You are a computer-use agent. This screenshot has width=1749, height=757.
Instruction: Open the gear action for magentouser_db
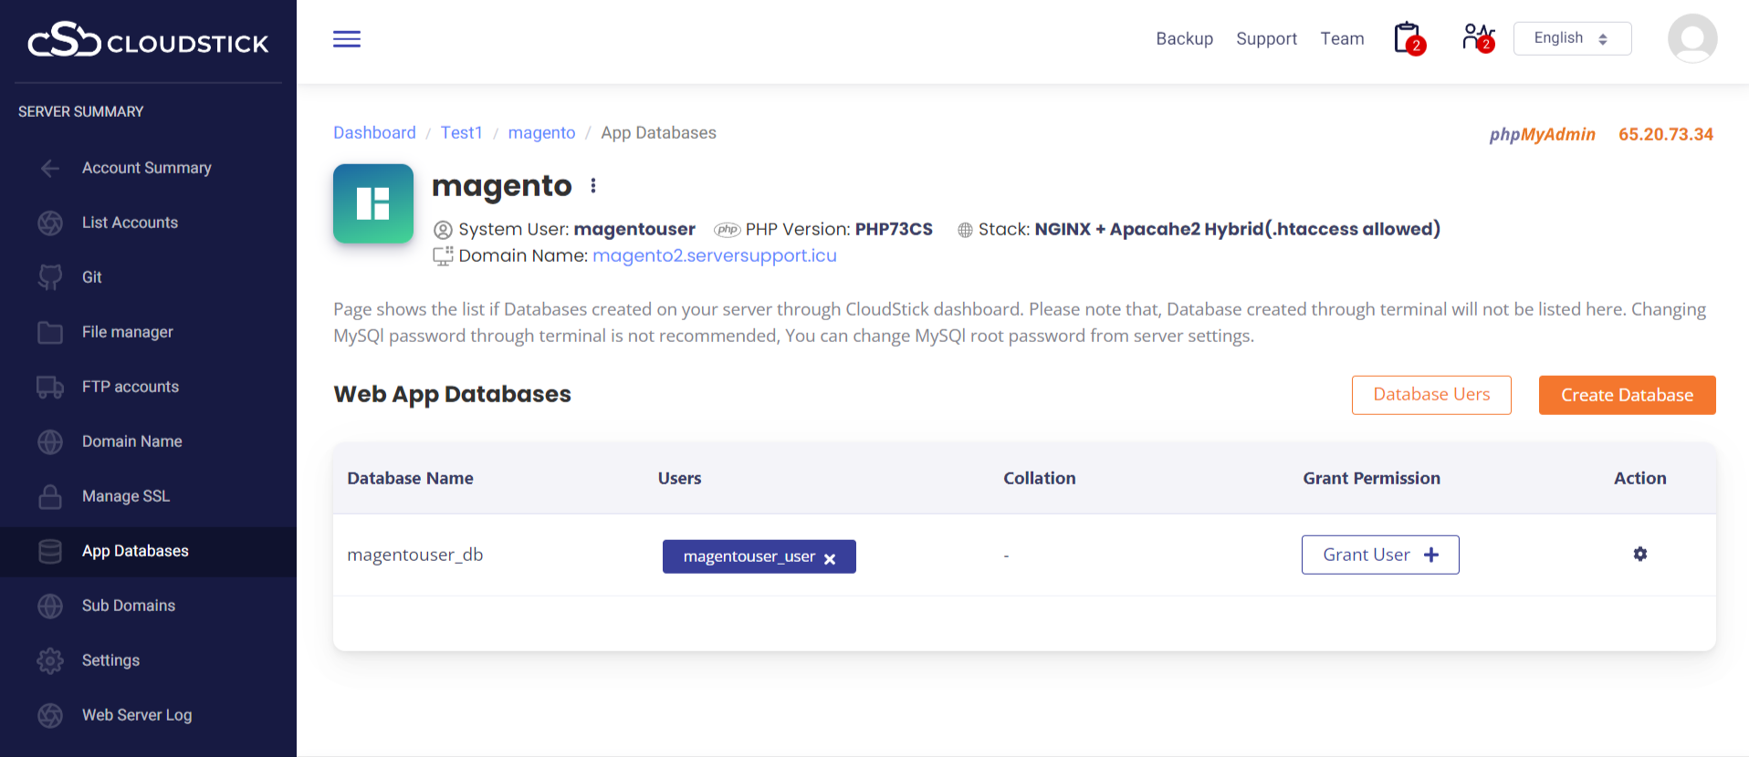(1639, 555)
